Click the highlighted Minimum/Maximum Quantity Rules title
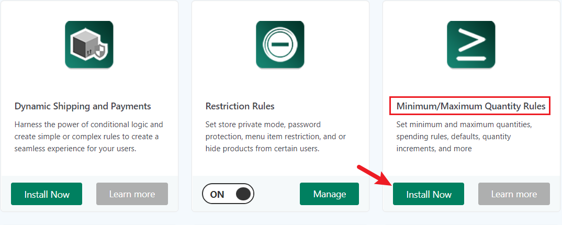 (x=470, y=106)
